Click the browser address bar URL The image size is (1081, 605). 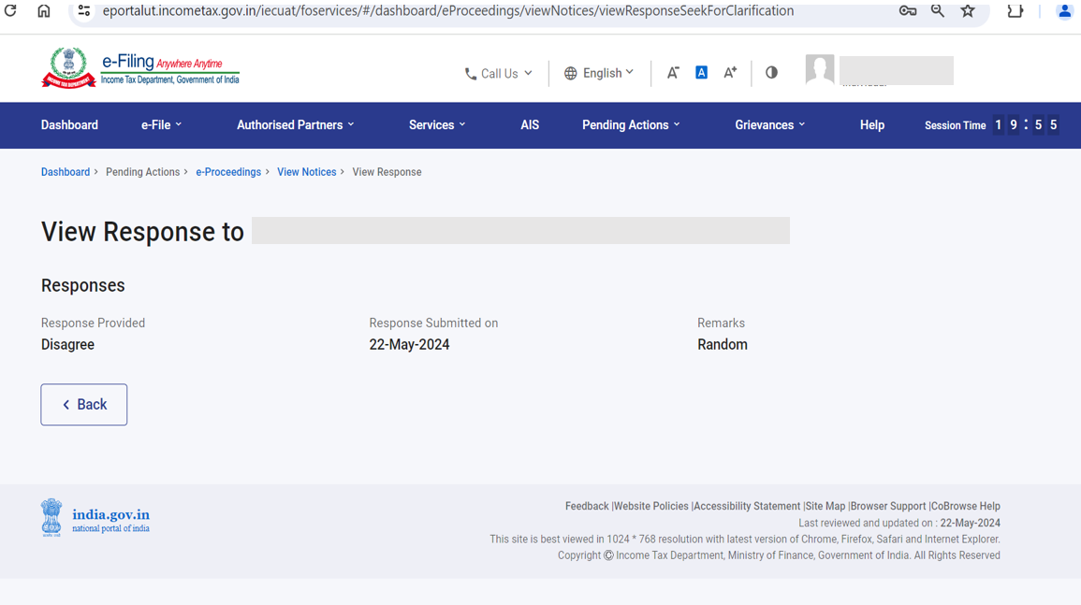coord(447,11)
